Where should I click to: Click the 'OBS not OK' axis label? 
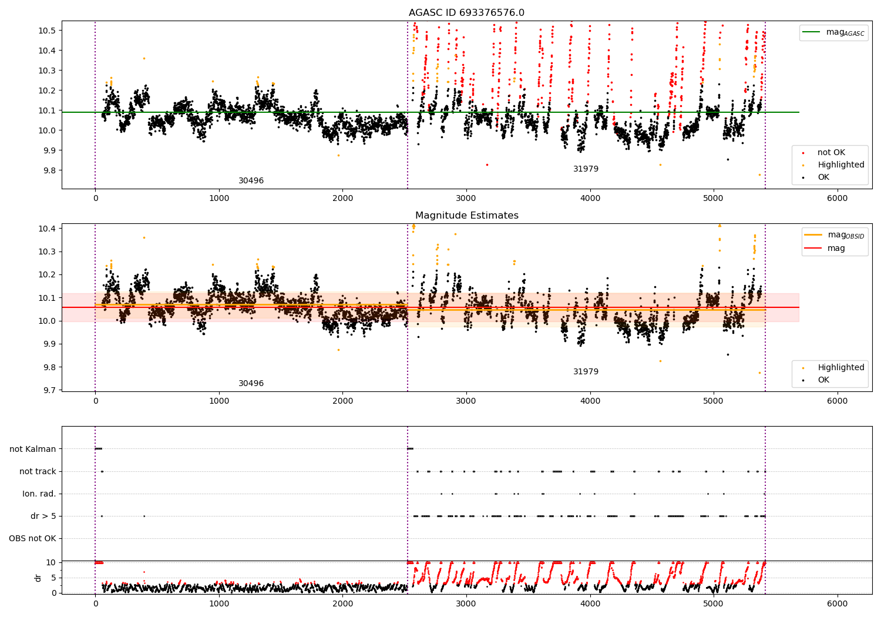tap(33, 539)
